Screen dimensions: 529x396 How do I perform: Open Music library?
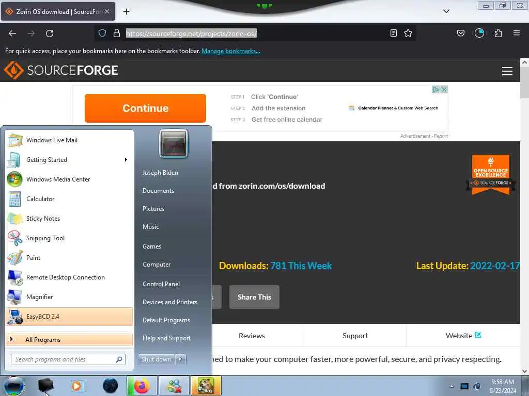point(151,227)
